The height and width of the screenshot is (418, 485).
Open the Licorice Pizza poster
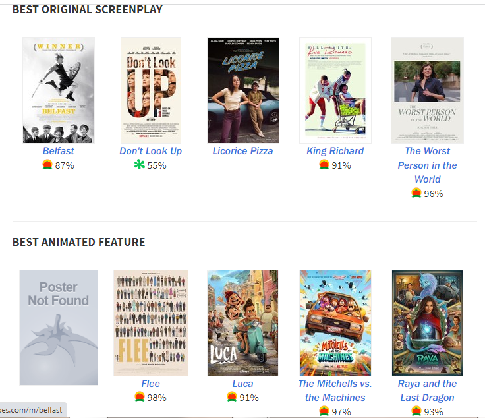[242, 90]
